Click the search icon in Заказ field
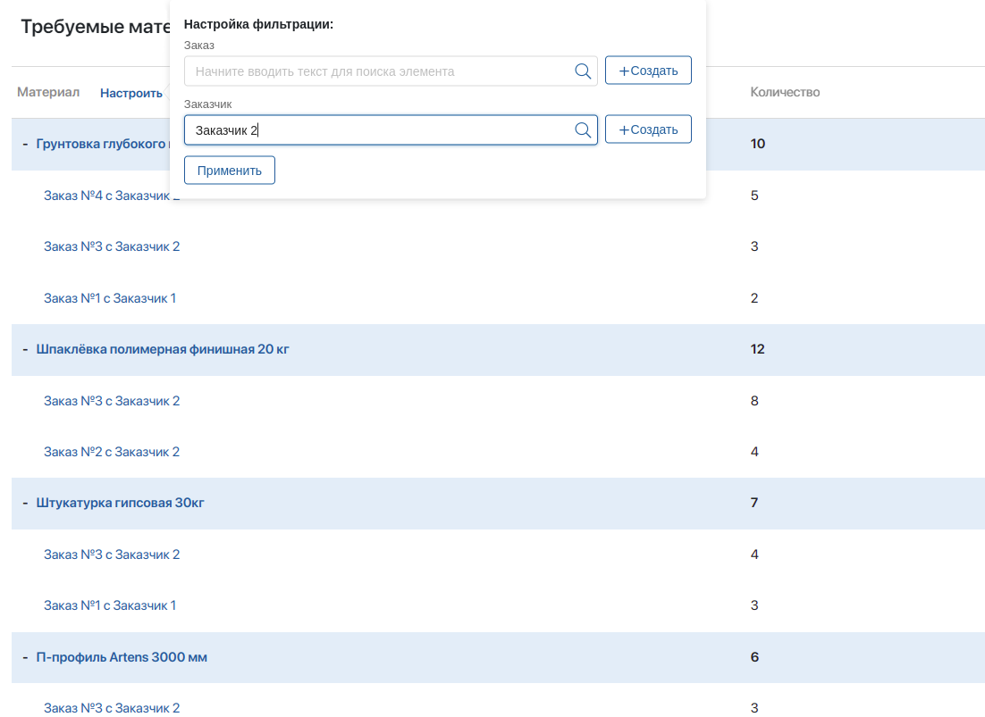 click(583, 71)
